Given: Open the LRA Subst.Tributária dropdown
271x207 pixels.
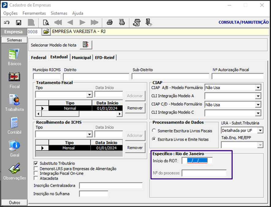Looking at the screenshot, I should (260, 131).
